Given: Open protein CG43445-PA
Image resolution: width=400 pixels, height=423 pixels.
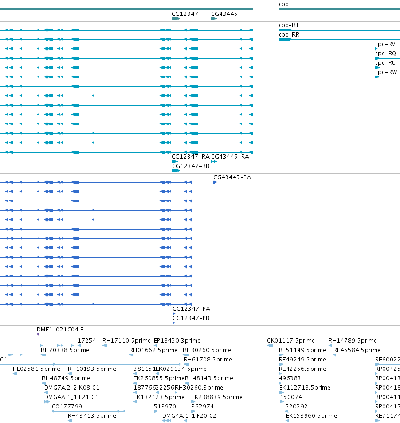Looking at the screenshot, I should [232, 177].
